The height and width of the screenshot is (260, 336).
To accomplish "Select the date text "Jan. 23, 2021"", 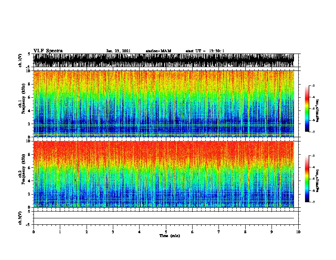I will point(118,51).
